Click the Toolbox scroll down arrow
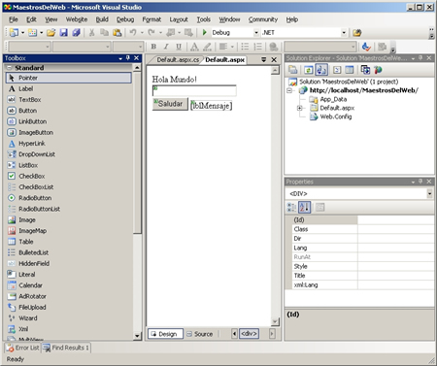The width and height of the screenshot is (437, 366). [137, 336]
